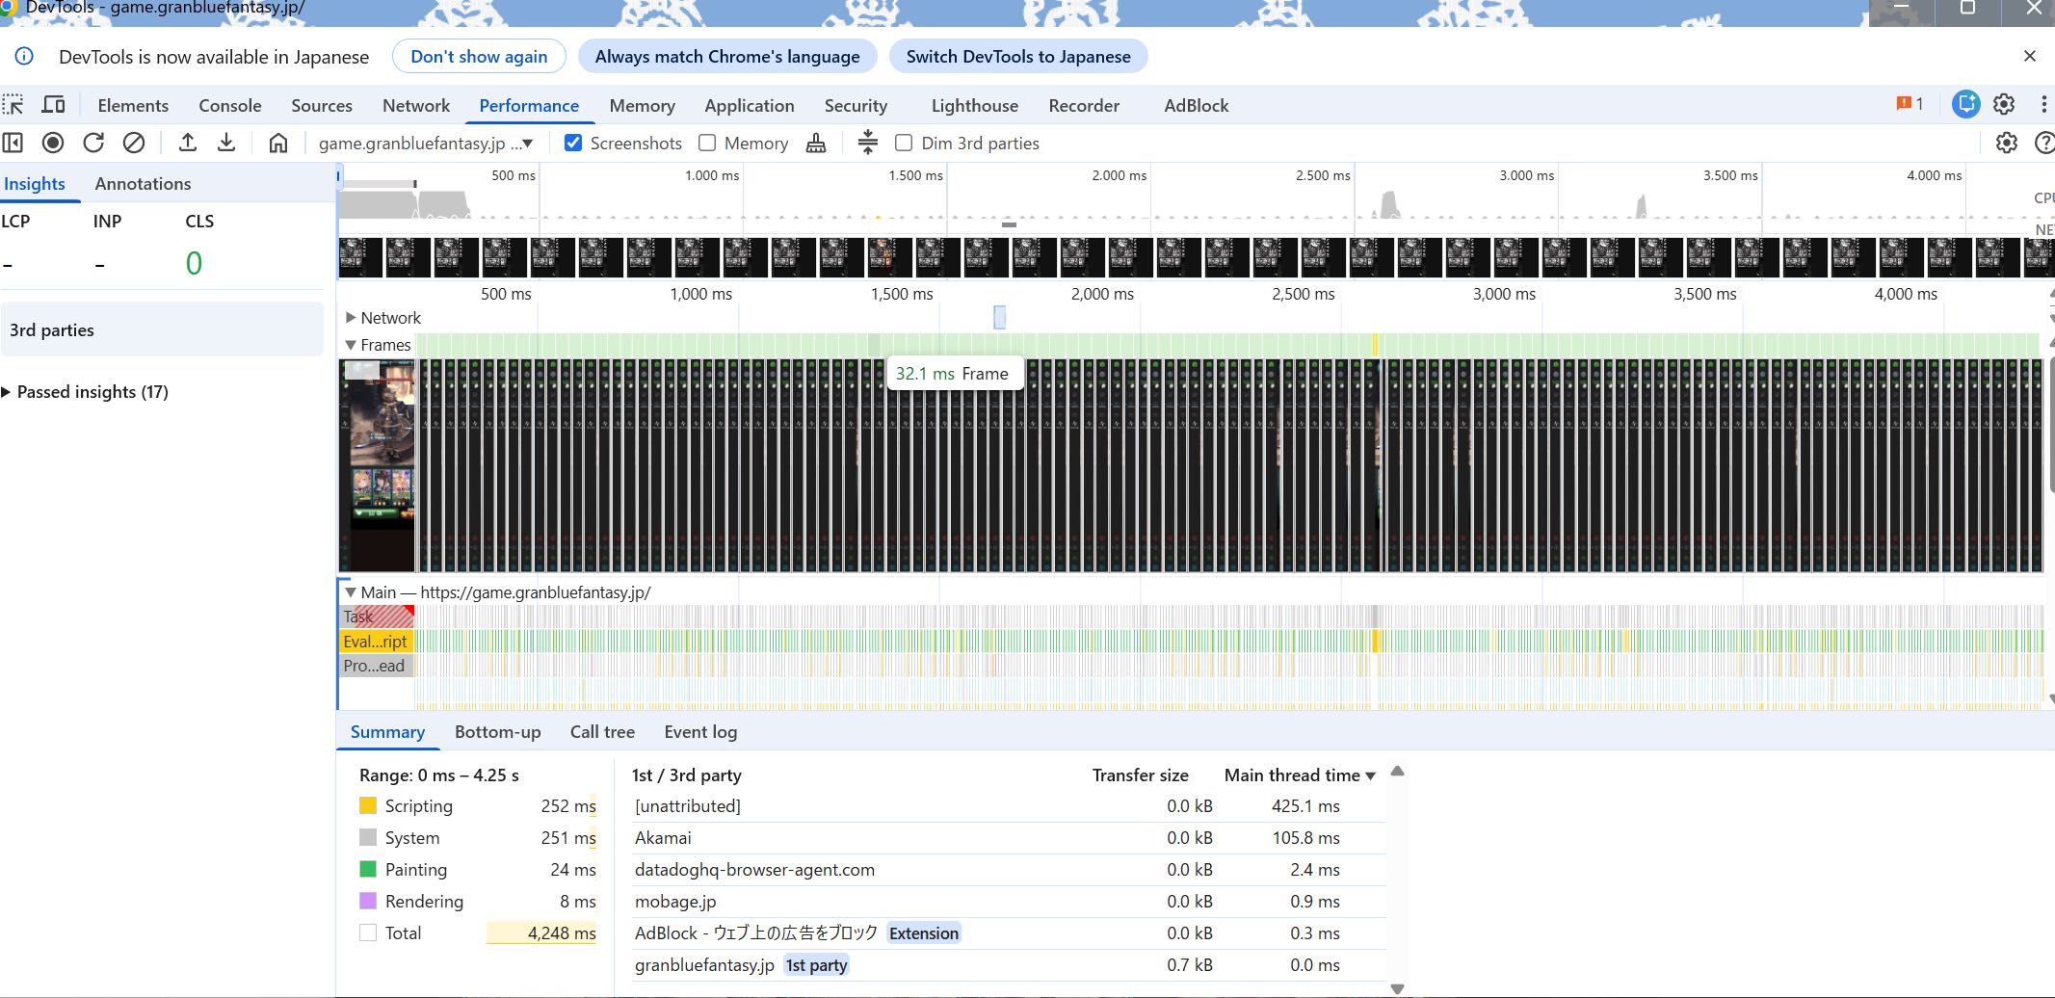Enable Dim 3rd parties checkbox
Image resolution: width=2055 pixels, height=998 pixels.
tap(904, 143)
